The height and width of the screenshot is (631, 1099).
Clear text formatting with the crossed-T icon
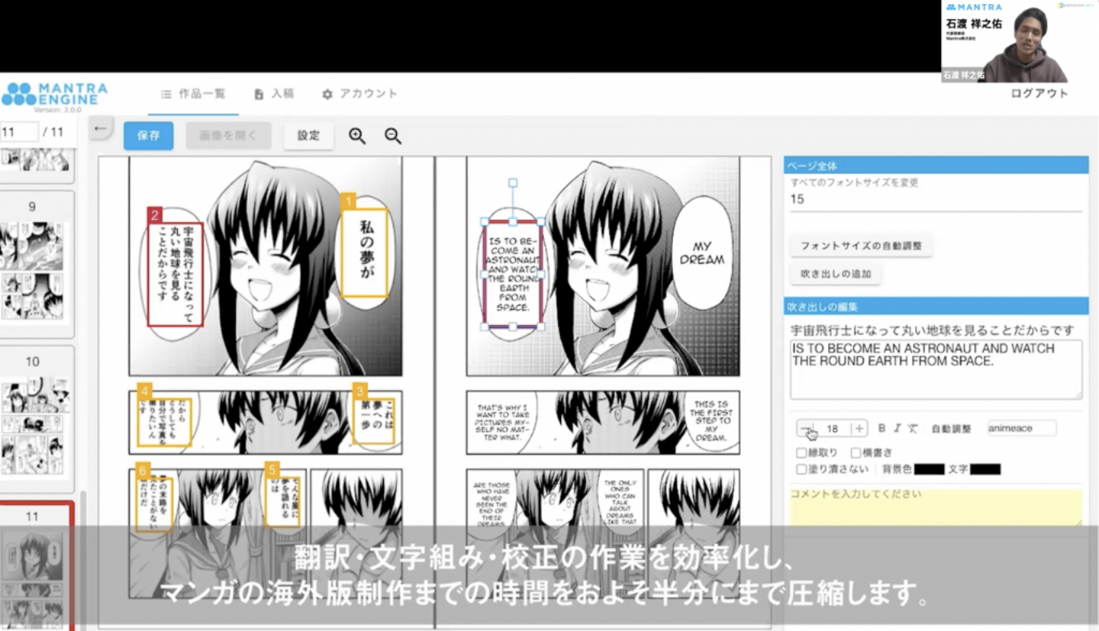point(913,428)
